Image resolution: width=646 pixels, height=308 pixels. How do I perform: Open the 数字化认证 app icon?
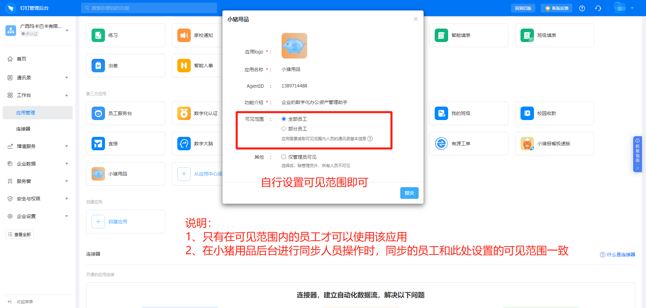coord(184,113)
